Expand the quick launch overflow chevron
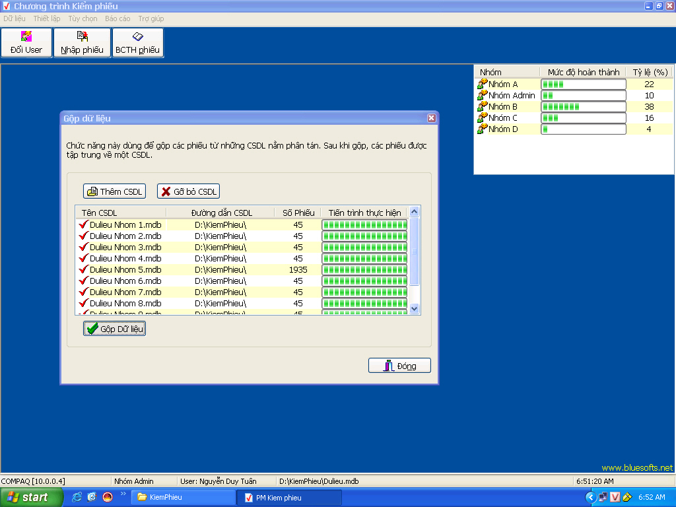 pyautogui.click(x=123, y=494)
